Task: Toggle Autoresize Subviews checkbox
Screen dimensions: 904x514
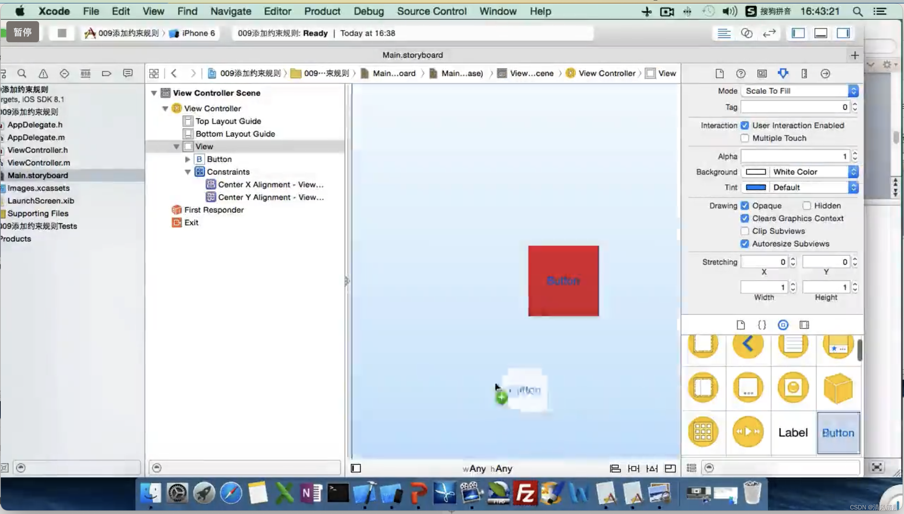Action: (745, 244)
